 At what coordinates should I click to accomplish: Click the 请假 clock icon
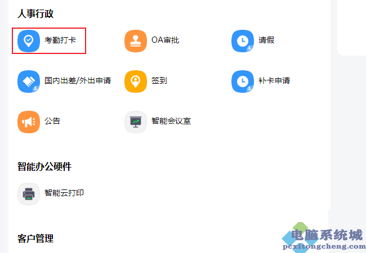pos(243,41)
